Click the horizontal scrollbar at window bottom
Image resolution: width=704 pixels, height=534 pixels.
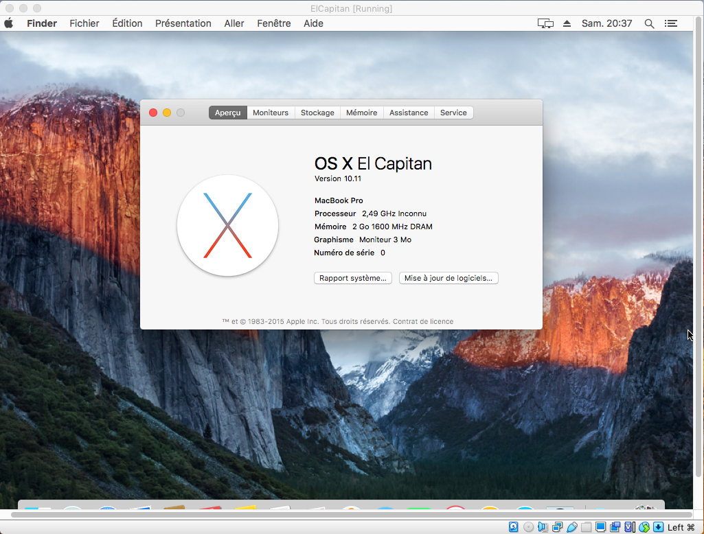(x=351, y=515)
